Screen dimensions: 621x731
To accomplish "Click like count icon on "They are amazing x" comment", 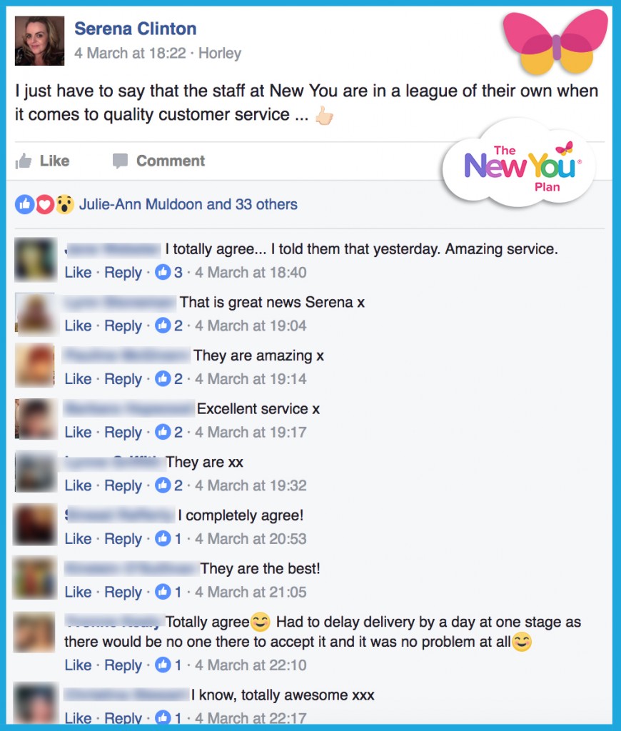I will click(163, 378).
